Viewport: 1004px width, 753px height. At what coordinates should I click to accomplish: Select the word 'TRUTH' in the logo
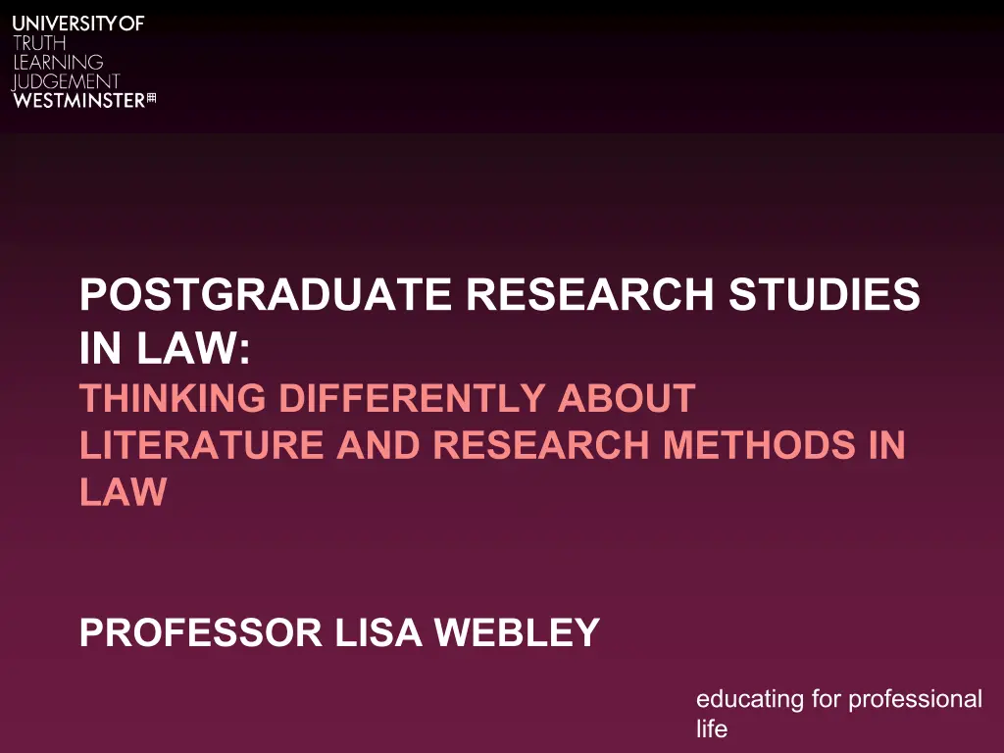pyautogui.click(x=39, y=44)
